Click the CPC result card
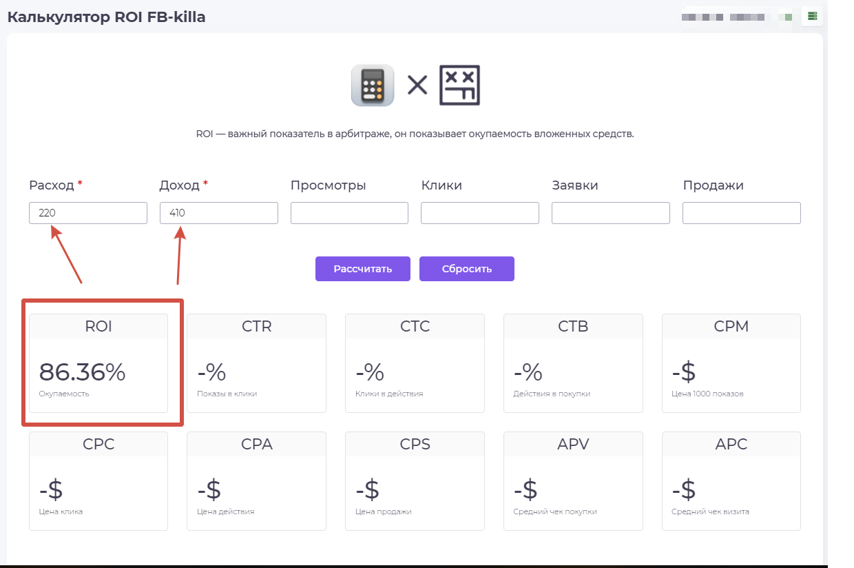Viewport: 854px width, 568px height. coord(98,481)
